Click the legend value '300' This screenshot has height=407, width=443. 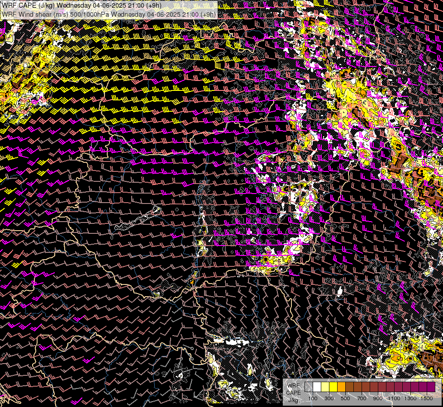click(x=329, y=398)
